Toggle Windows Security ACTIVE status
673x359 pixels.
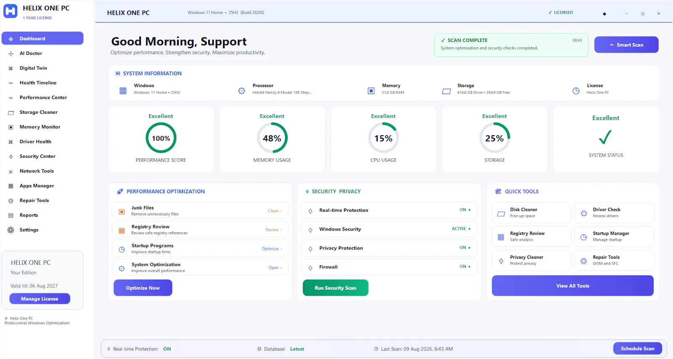pyautogui.click(x=461, y=228)
